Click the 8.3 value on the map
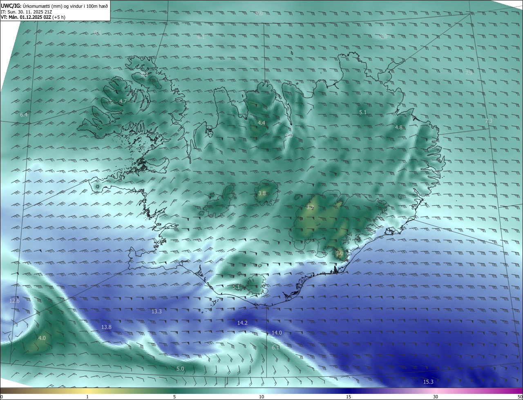 384,37
